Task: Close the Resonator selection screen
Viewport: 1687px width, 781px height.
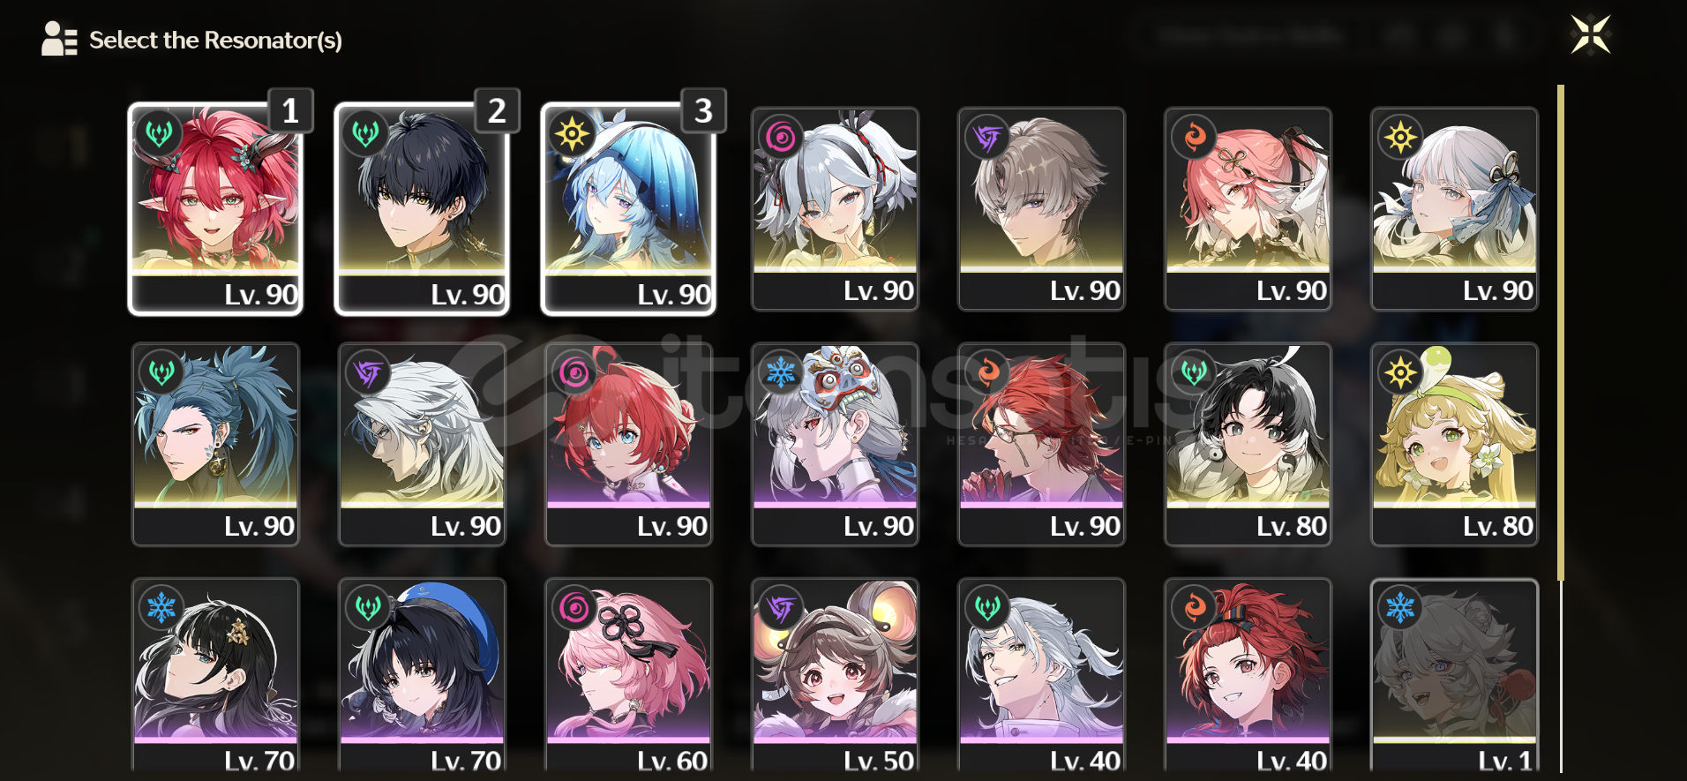Action: tap(1590, 35)
